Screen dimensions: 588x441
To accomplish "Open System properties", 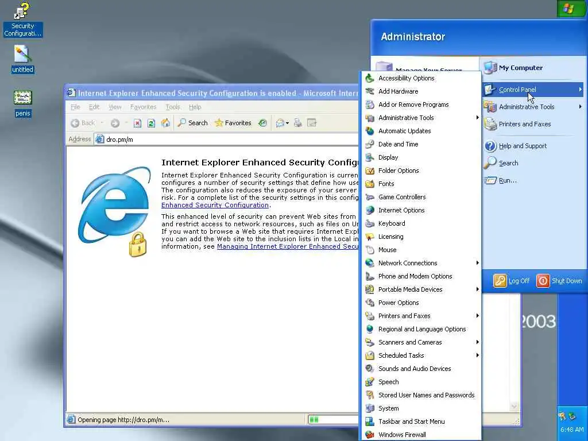I will point(420,408).
